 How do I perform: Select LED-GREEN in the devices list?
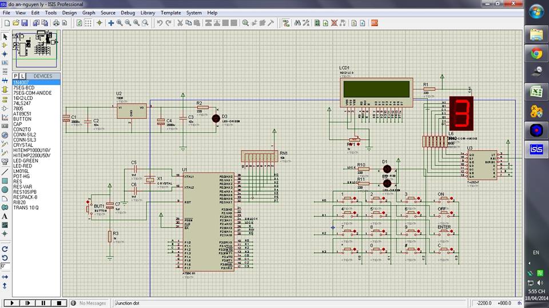click(26, 161)
